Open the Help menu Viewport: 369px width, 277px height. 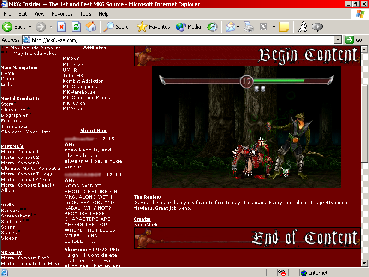click(x=103, y=14)
